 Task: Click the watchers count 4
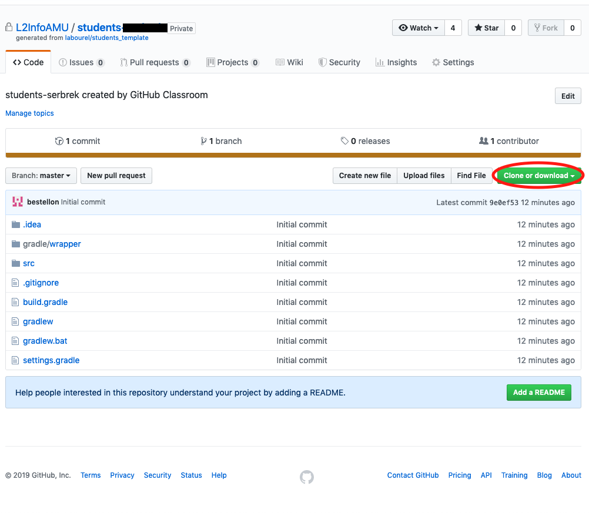click(453, 28)
